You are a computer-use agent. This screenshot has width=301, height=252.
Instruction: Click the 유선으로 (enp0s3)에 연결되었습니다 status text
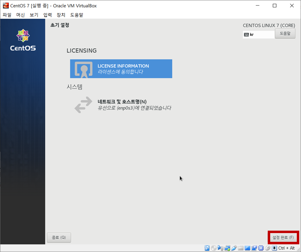[134, 108]
